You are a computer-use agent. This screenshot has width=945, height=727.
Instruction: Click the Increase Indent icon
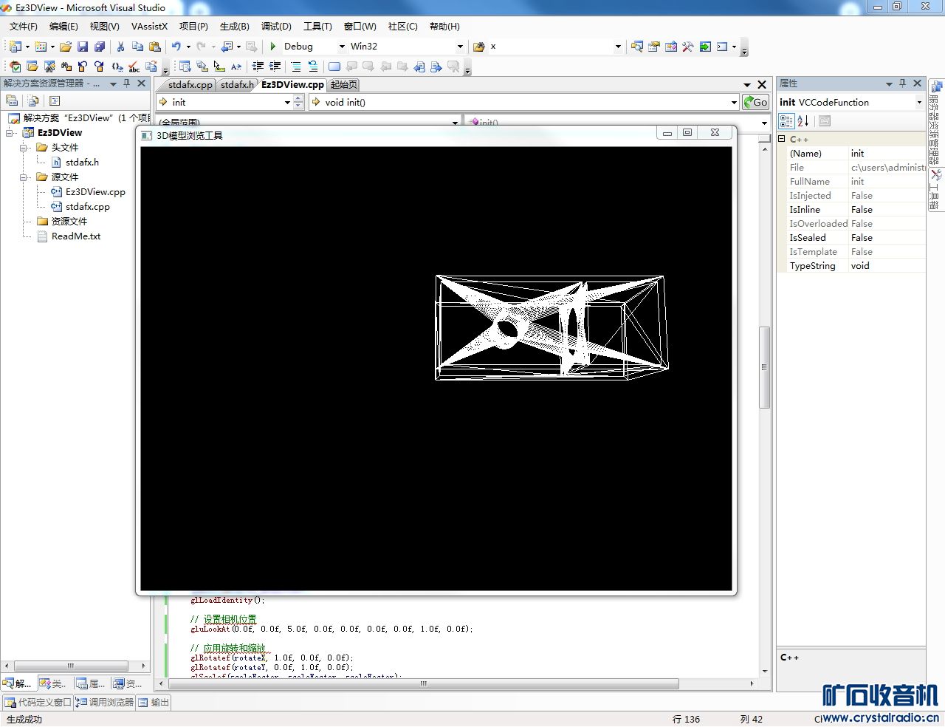[x=275, y=66]
